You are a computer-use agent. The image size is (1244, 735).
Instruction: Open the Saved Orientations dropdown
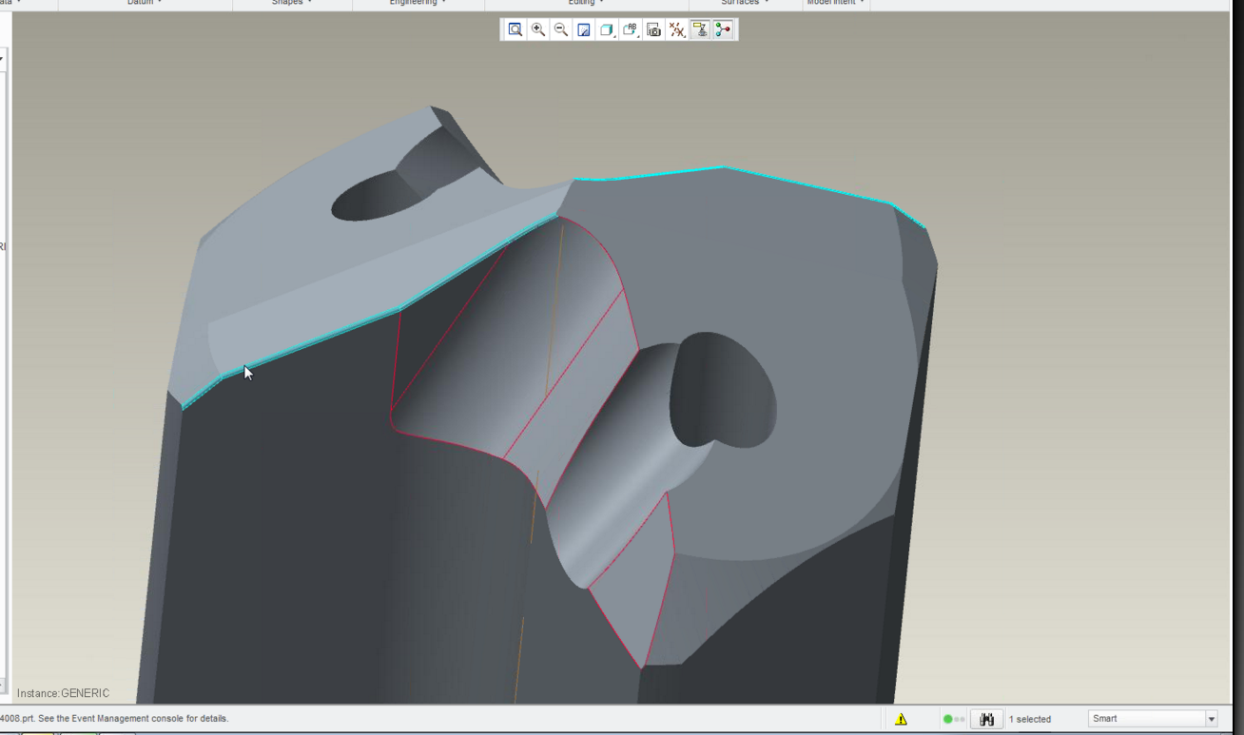(631, 29)
